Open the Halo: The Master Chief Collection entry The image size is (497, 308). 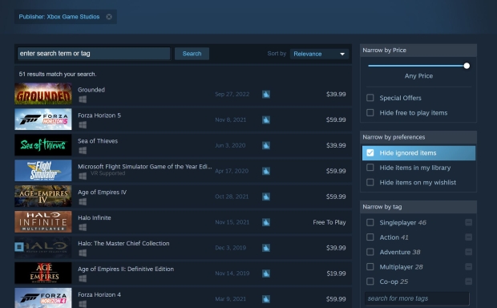click(183, 248)
